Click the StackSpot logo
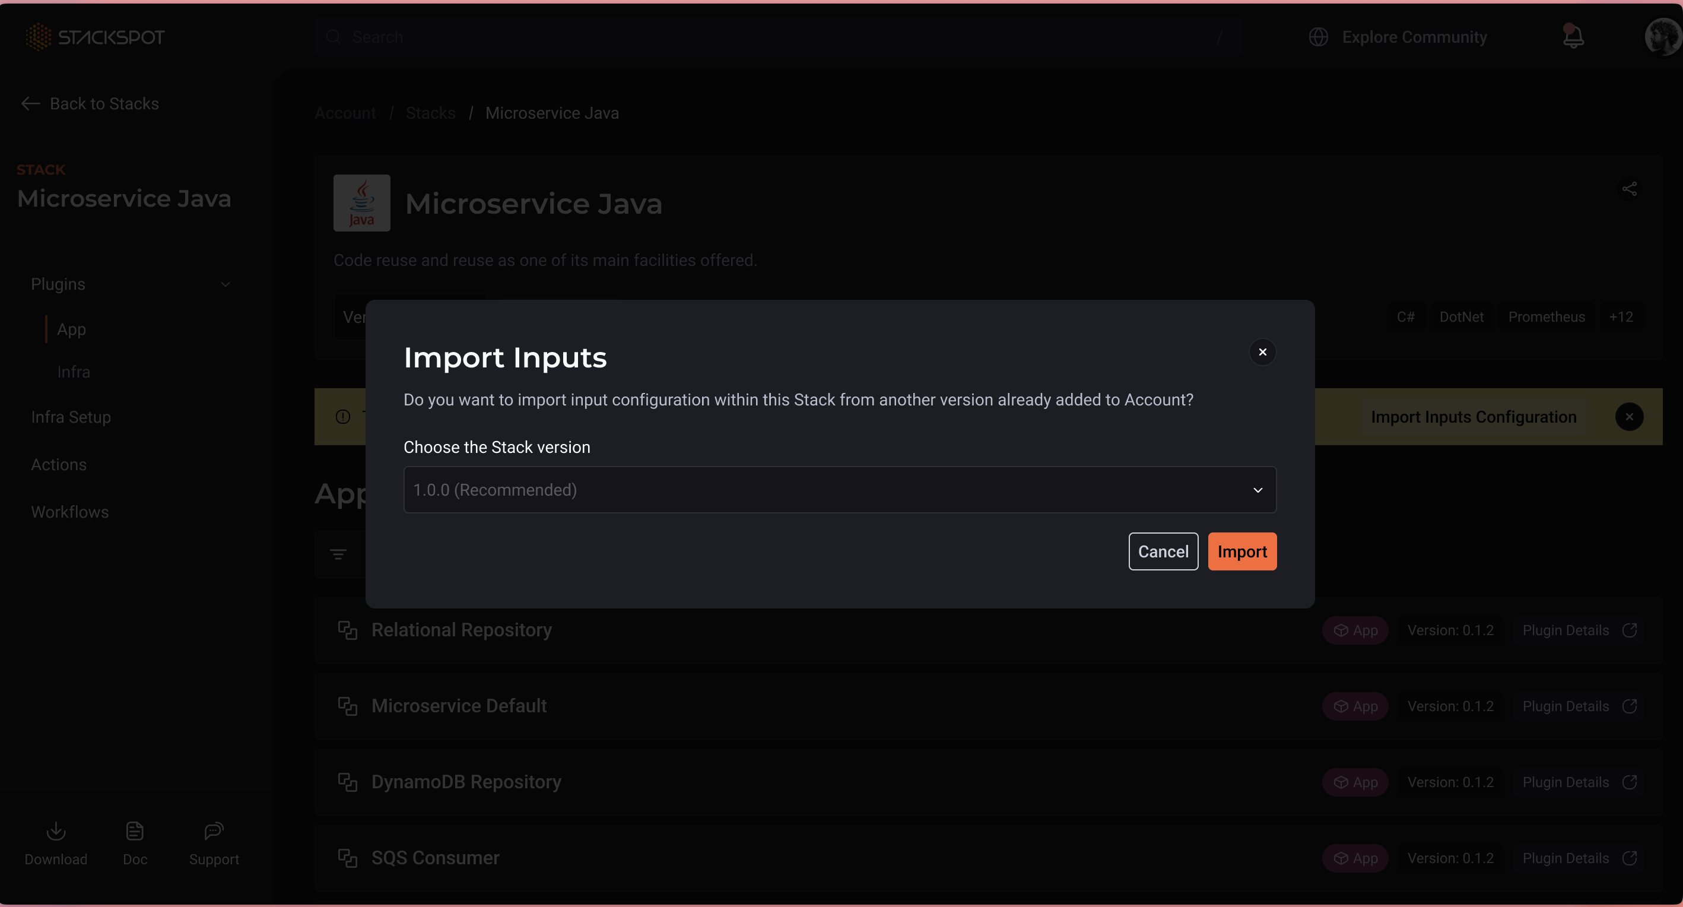Viewport: 1683px width, 907px height. pyautogui.click(x=96, y=37)
